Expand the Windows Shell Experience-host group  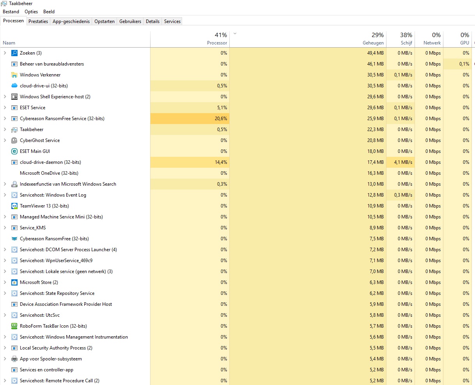click(5, 97)
